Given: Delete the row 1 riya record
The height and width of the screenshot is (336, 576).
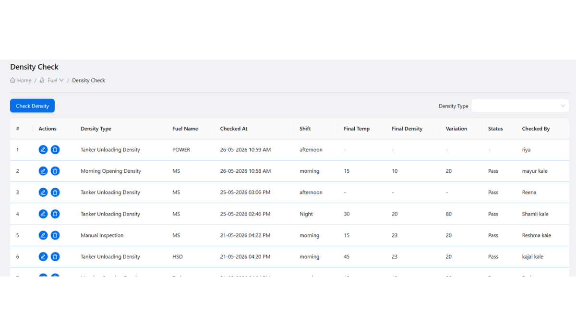Looking at the screenshot, I should 55,150.
